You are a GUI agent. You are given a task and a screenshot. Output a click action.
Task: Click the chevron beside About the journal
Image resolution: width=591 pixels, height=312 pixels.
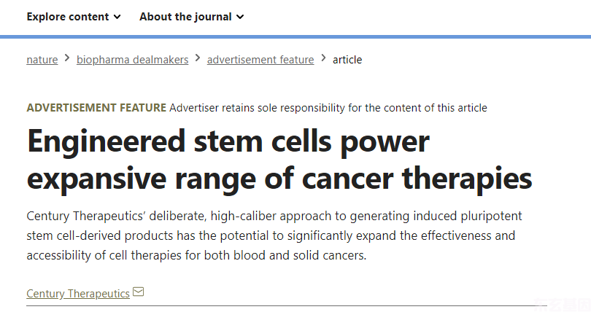(240, 17)
